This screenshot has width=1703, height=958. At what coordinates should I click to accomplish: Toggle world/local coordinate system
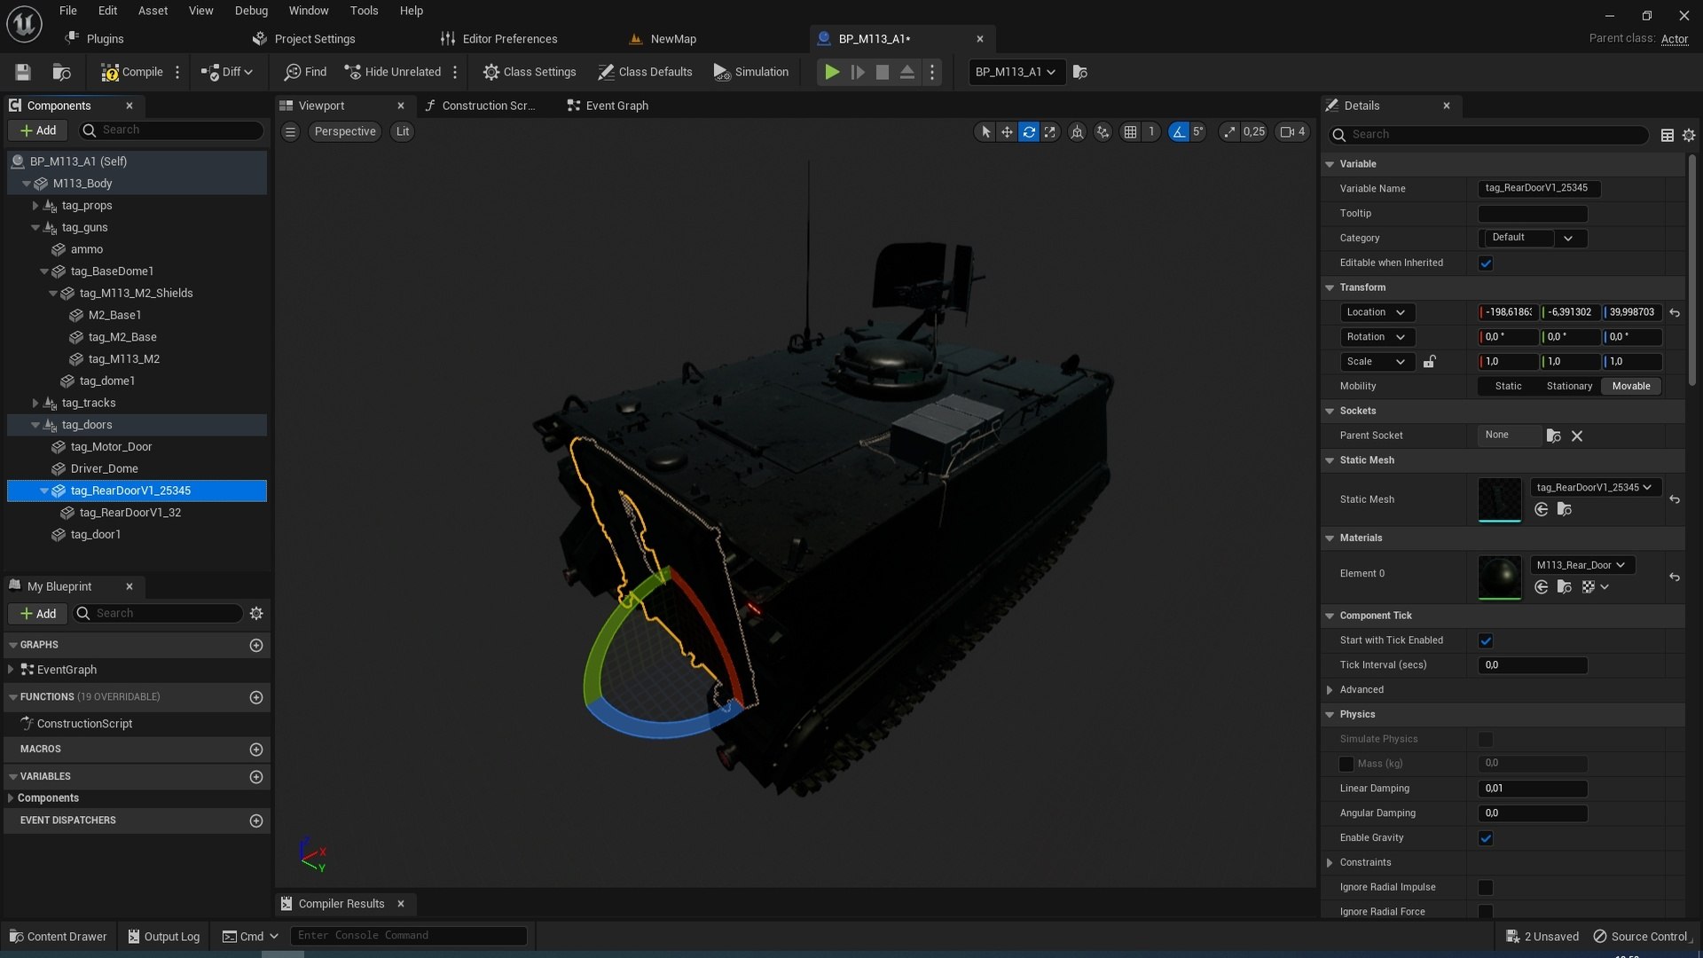1077,131
